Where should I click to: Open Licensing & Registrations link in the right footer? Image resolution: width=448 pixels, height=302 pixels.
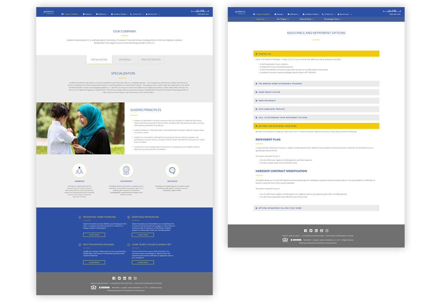click(x=313, y=236)
